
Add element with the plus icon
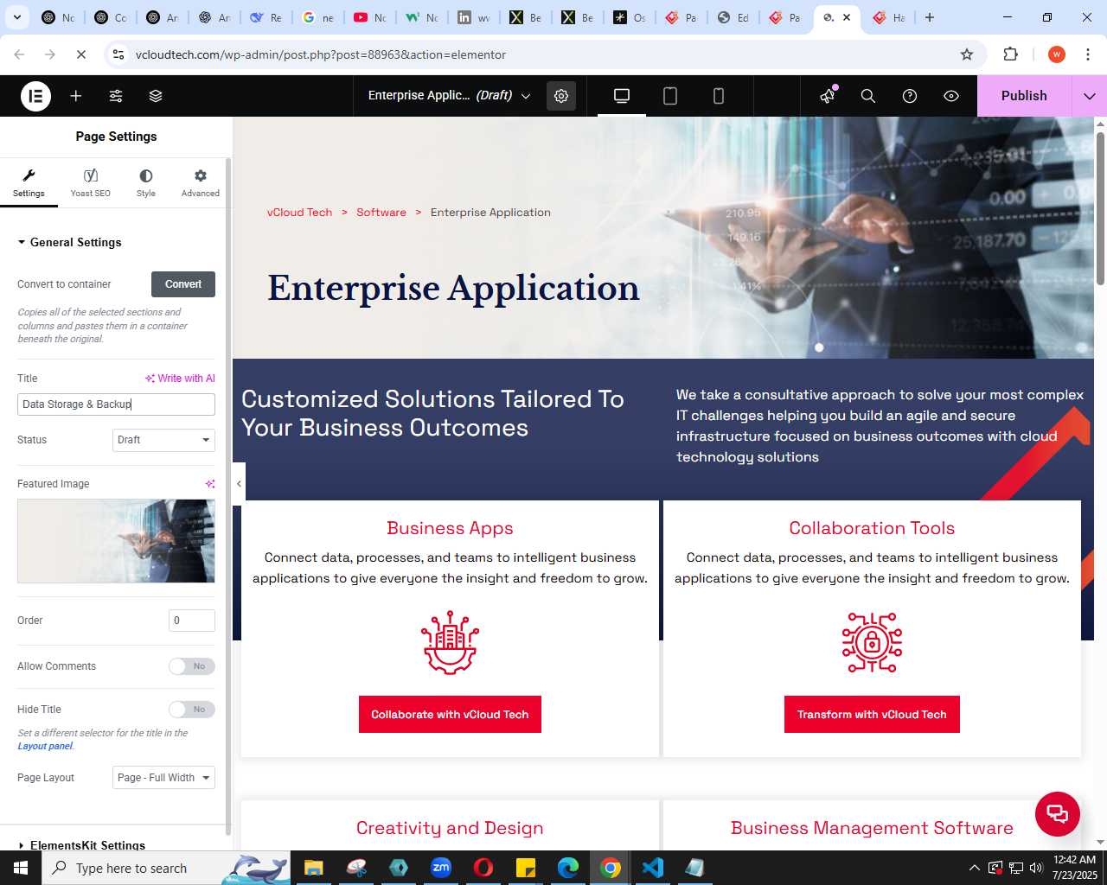point(76,96)
